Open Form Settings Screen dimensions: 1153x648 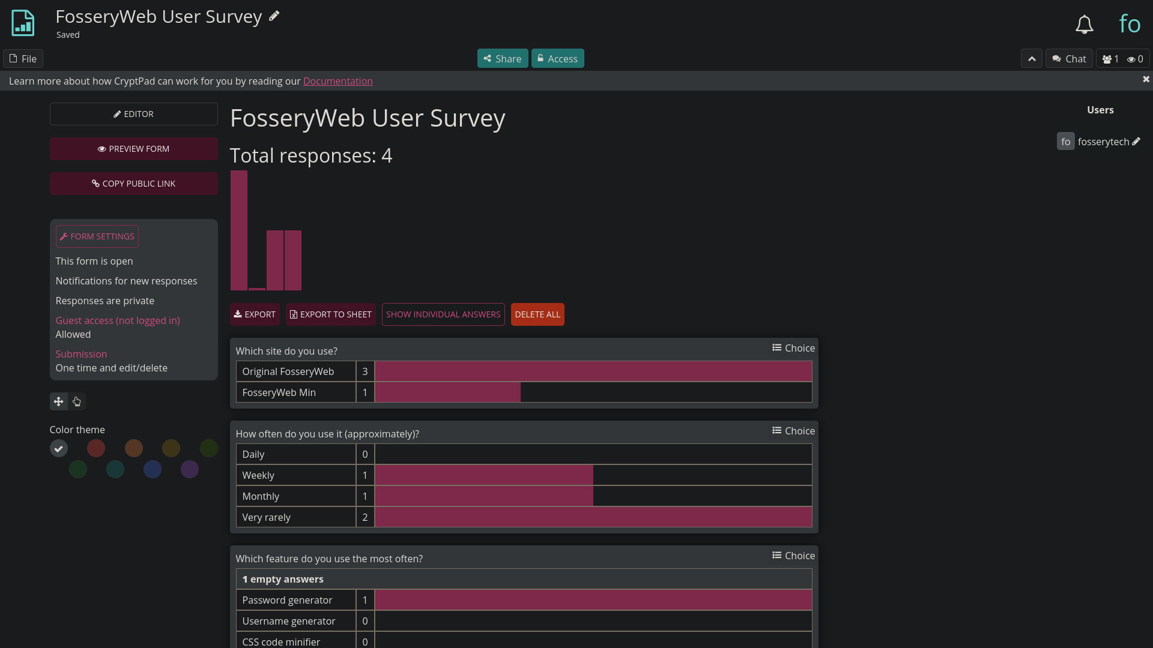click(x=97, y=236)
